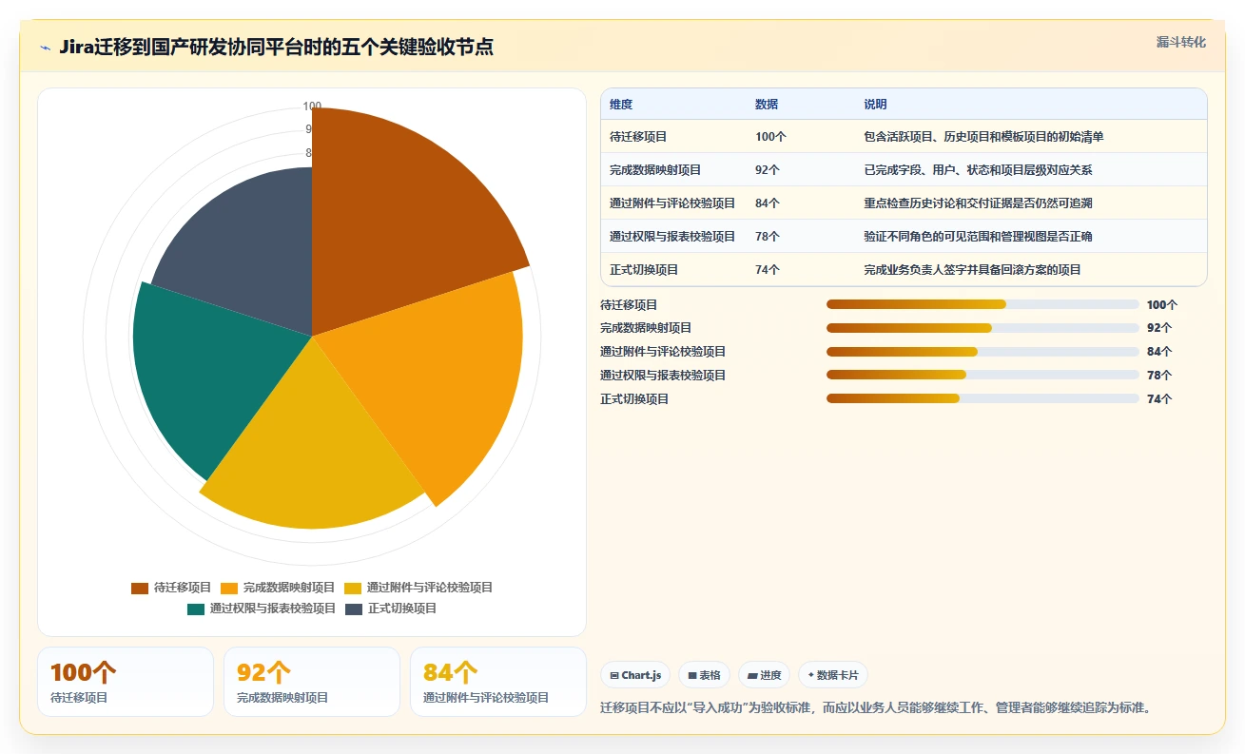Click the 通过附件与评论校验项目 progress bar
This screenshot has width=1245, height=754.
982,352
